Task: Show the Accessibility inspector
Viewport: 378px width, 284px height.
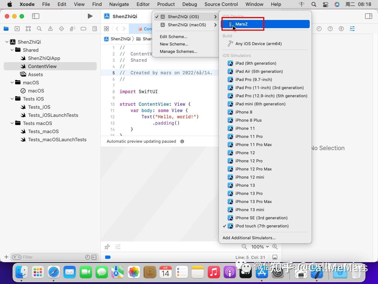Action: coord(341,29)
